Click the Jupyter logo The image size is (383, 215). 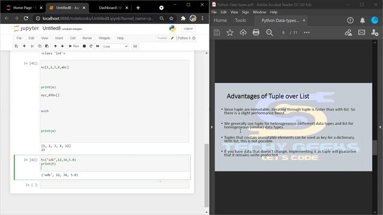coord(26,28)
